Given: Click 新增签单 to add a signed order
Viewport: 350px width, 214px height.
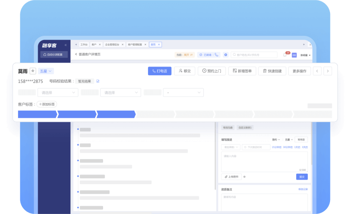Looking at the screenshot, I should tap(242, 71).
